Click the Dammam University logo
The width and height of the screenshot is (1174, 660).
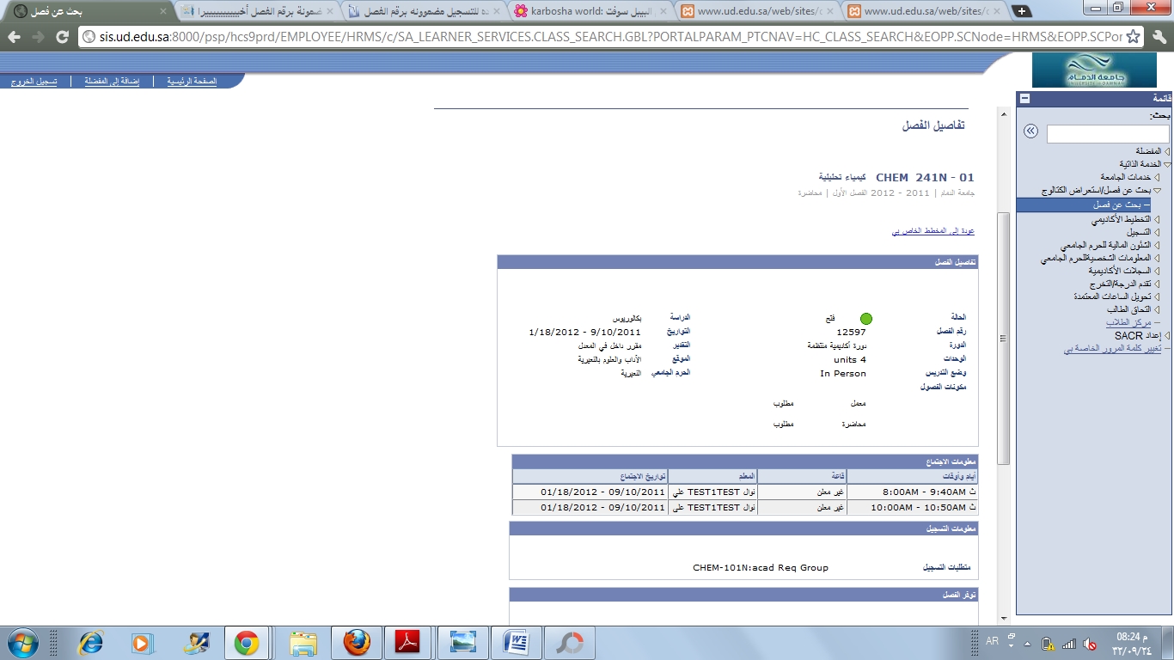1082,70
